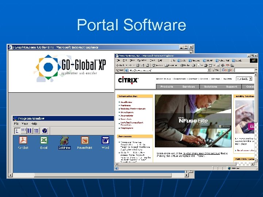Click GraphOn window horizontal scrollbar left arrow
The image size is (263, 197).
coord(10,175)
